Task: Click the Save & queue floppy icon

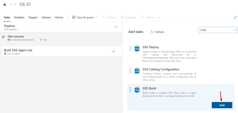Action: (x=74, y=17)
